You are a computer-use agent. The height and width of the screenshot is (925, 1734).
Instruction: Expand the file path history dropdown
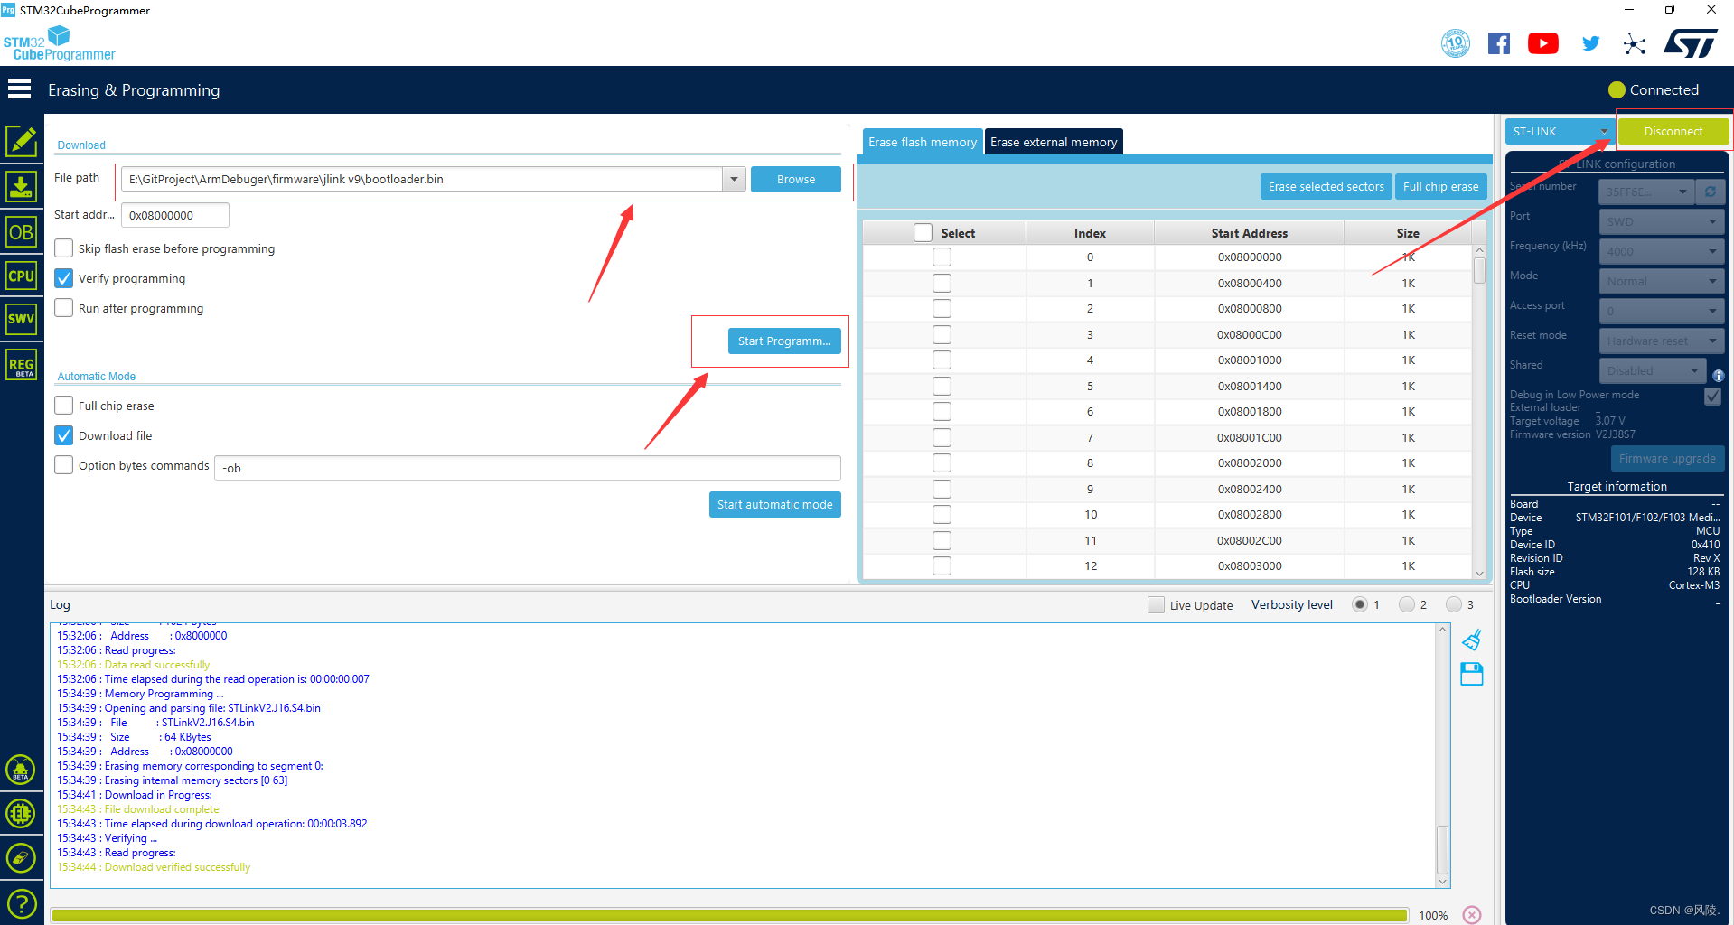click(x=734, y=179)
